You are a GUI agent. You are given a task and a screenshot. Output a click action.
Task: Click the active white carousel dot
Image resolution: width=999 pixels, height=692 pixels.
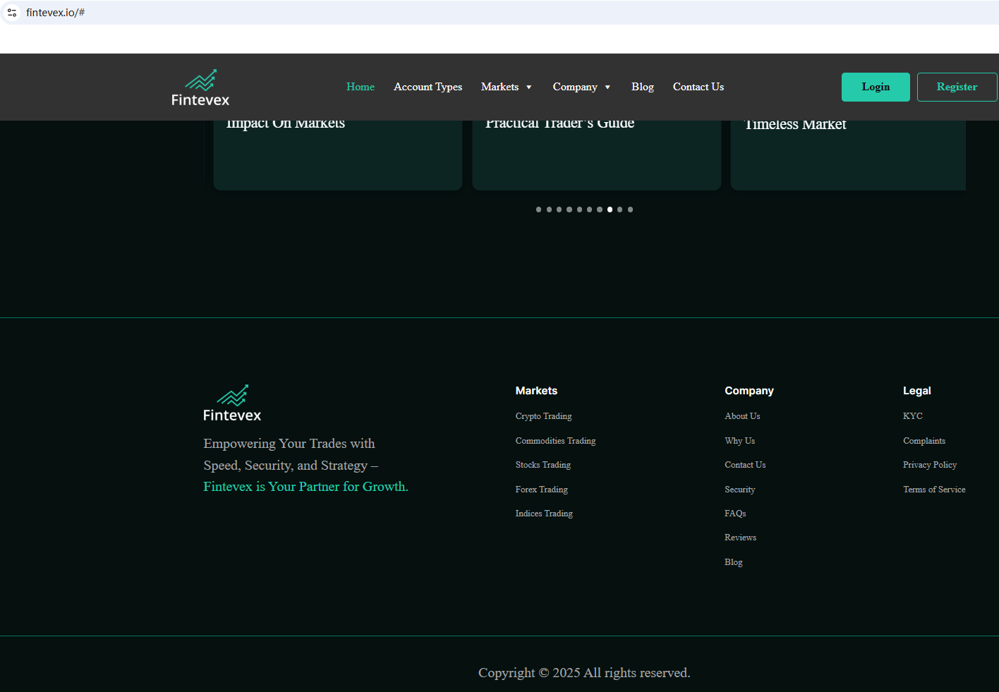tap(610, 210)
